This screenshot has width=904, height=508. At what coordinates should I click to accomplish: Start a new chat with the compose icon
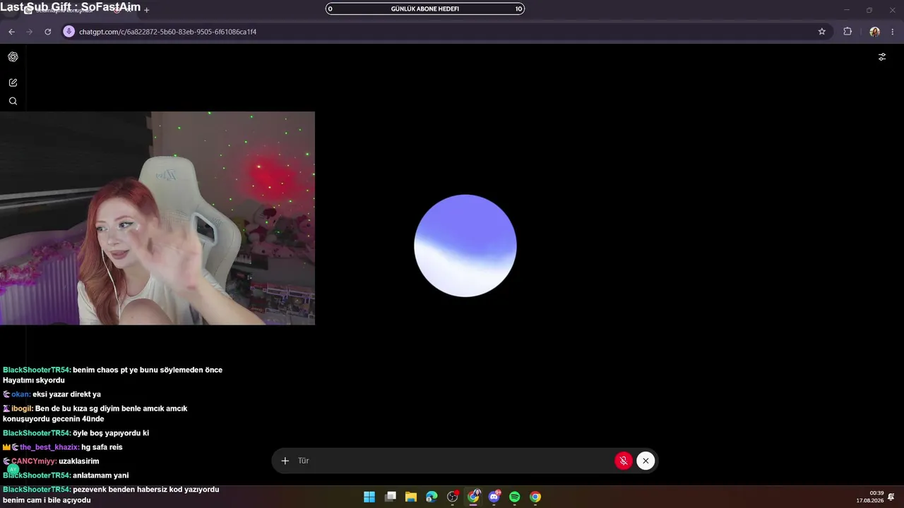(x=13, y=83)
